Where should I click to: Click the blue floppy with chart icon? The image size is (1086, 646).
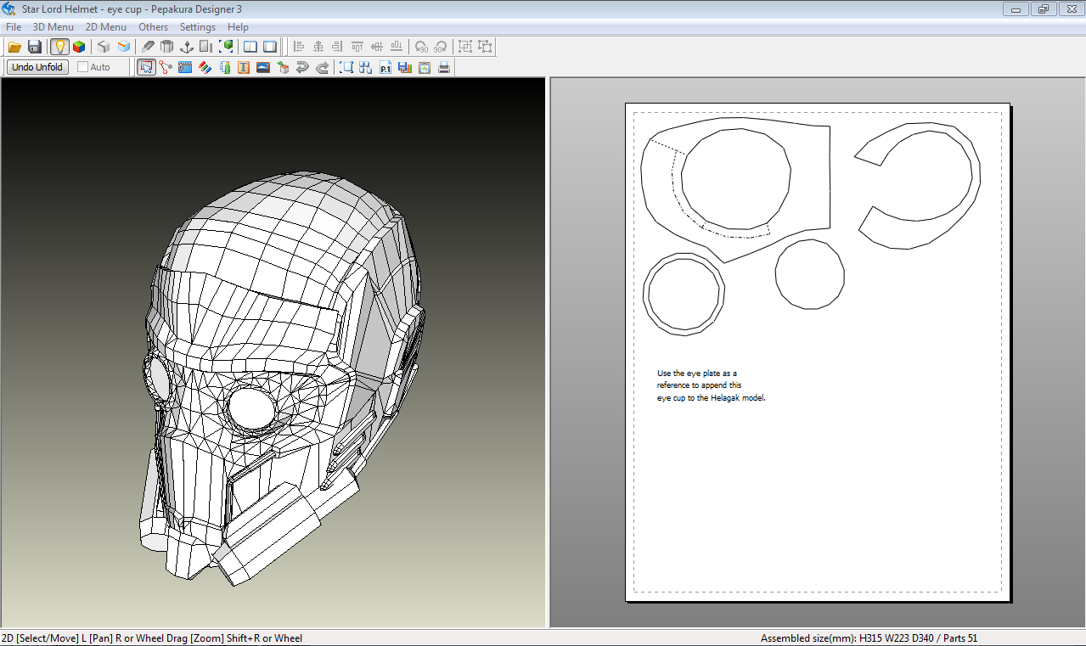click(x=405, y=67)
